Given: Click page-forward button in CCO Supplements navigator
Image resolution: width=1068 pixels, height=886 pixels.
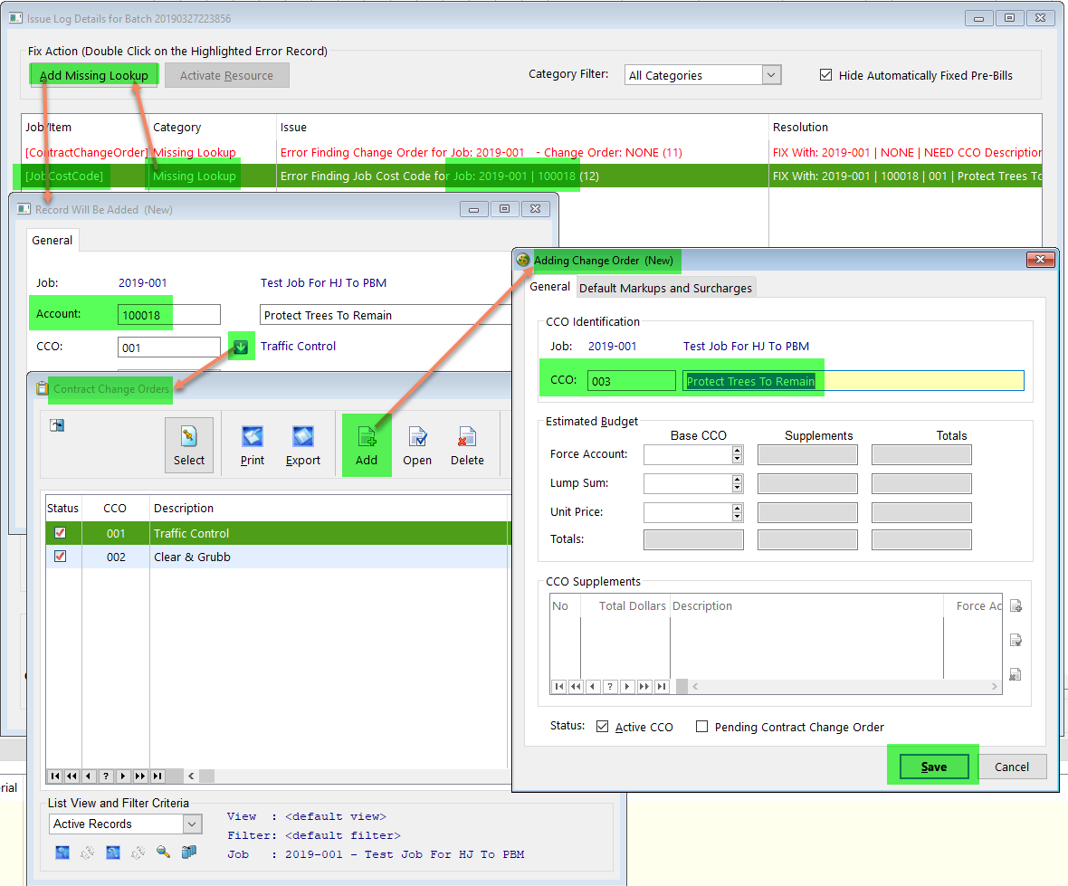Looking at the screenshot, I should pos(644,687).
